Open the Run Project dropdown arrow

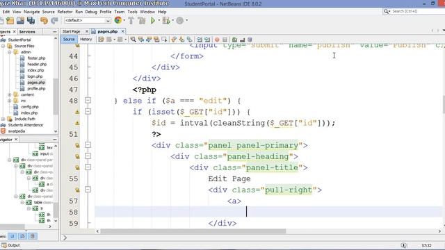tap(159, 20)
